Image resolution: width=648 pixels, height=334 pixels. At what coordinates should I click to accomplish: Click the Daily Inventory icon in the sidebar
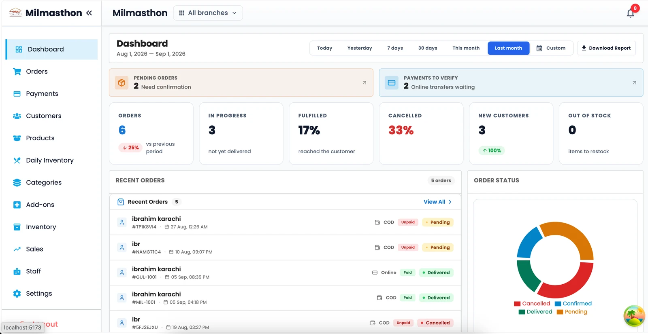17,161
